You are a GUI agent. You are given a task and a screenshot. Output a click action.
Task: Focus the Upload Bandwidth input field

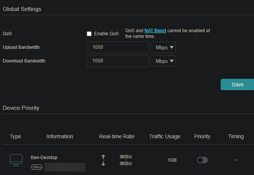tap(118, 47)
